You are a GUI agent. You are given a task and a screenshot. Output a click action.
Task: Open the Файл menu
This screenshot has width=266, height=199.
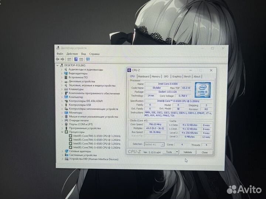[60, 54]
